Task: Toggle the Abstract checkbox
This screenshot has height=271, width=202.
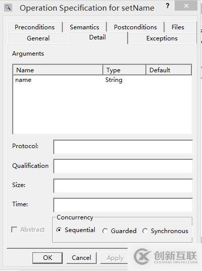Action: pyautogui.click(x=14, y=230)
